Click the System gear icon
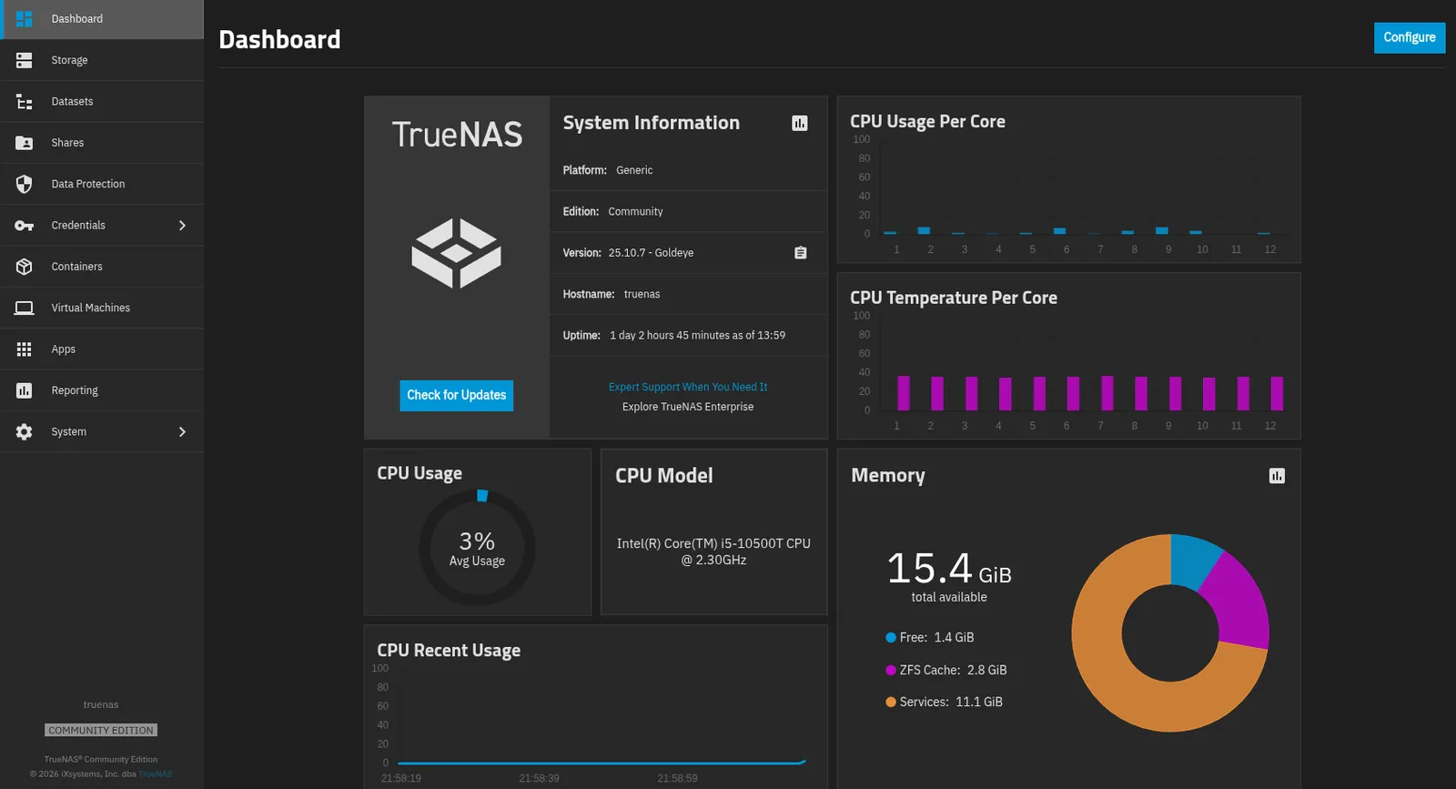The height and width of the screenshot is (789, 1456). pos(25,432)
